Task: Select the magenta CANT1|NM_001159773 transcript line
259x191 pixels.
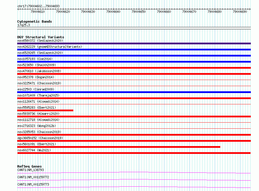Action: point(134,187)
